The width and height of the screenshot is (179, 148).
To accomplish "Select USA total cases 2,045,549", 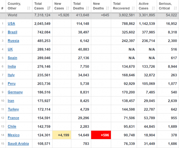I will coord(42,24).
